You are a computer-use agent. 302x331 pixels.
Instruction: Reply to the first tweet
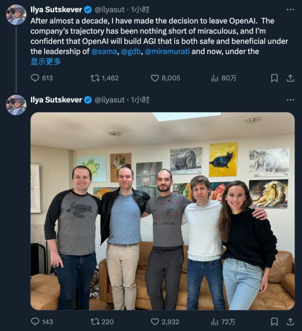(35, 78)
